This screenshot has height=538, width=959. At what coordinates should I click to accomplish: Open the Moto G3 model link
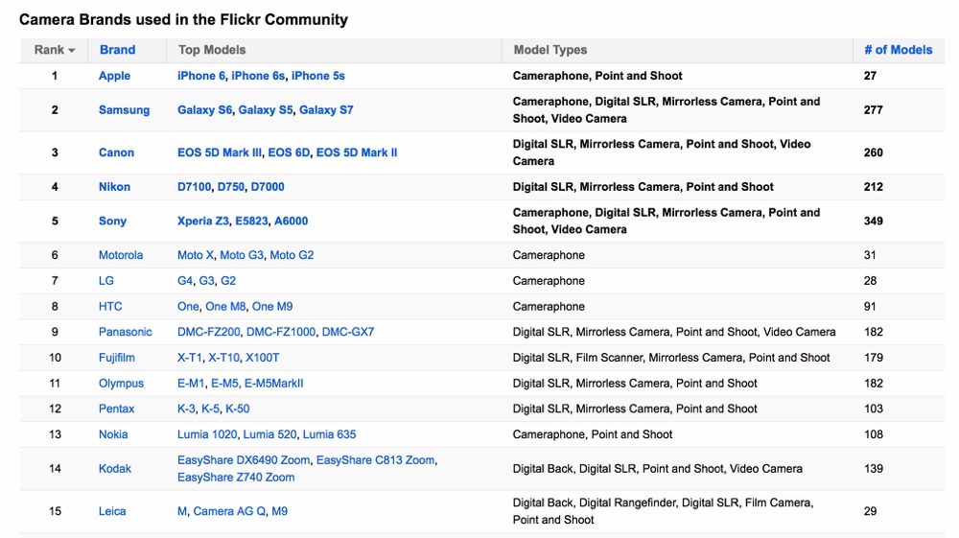pos(242,255)
